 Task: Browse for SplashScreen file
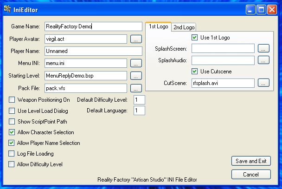pyautogui.click(x=263, y=48)
